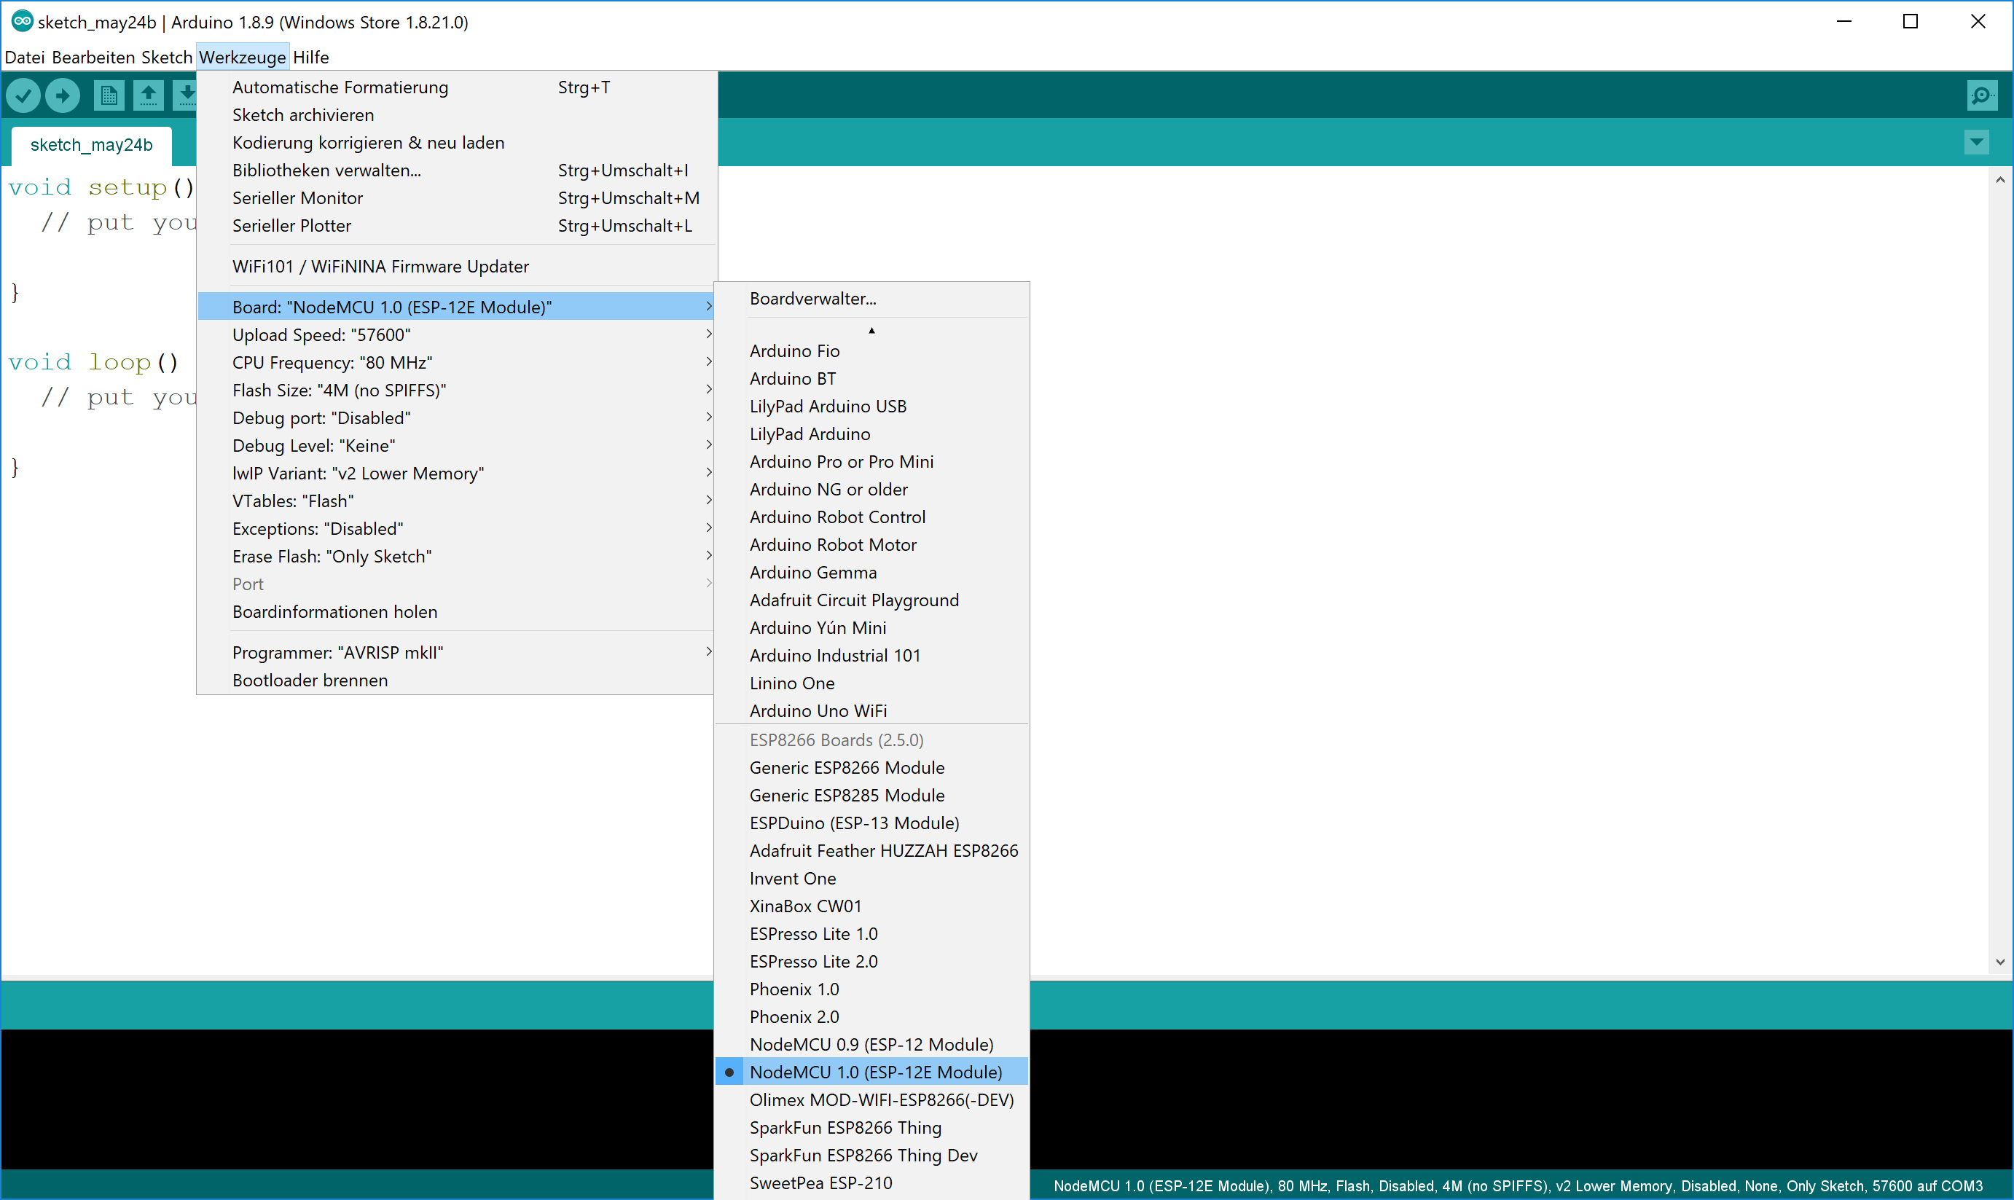Select Generic ESP8266 Module board
The width and height of the screenshot is (2014, 1200).
point(871,767)
